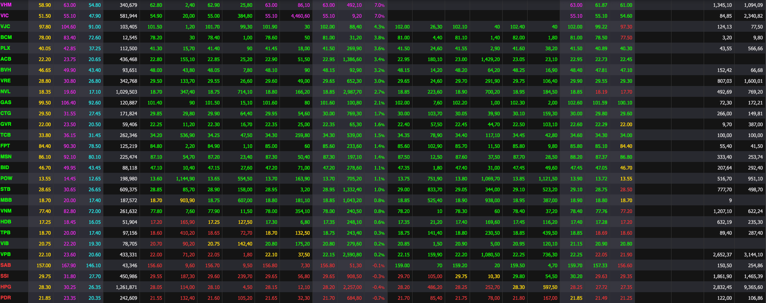Open the CTG stock symbol
Screen dimensions: 766x303
pos(6,113)
